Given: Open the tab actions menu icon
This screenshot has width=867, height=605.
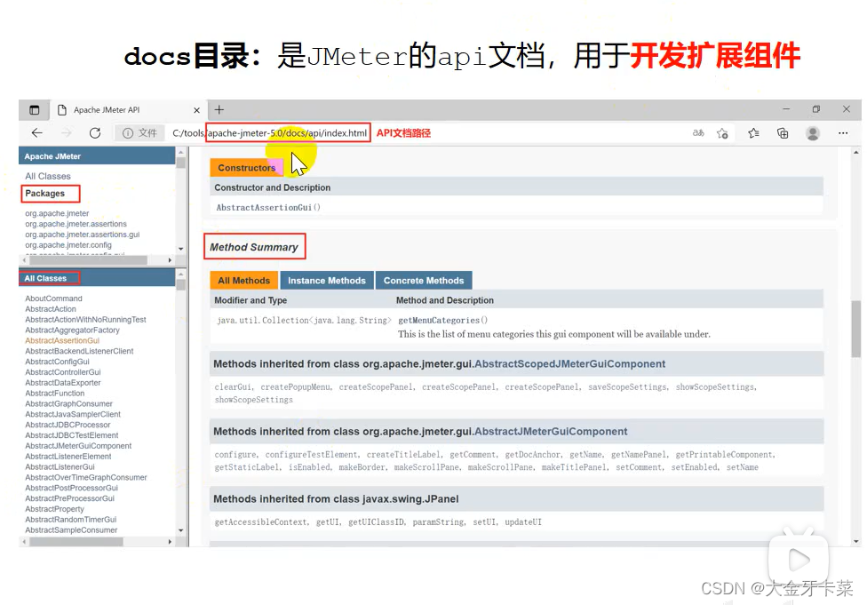Looking at the screenshot, I should click(x=35, y=109).
